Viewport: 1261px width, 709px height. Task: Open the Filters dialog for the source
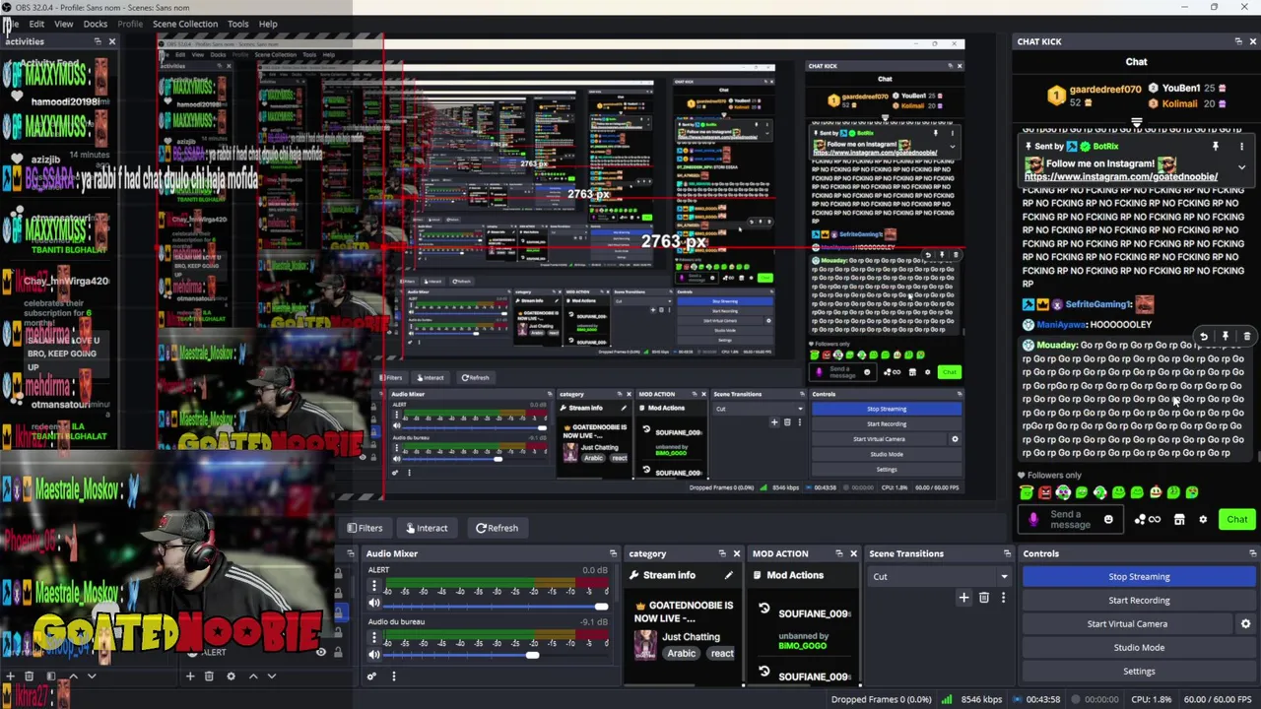(364, 528)
